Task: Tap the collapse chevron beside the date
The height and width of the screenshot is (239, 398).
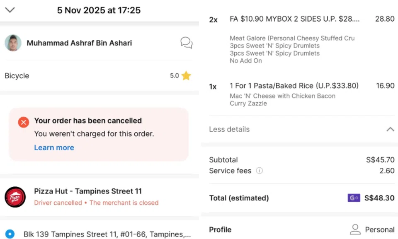Action: pos(10,10)
